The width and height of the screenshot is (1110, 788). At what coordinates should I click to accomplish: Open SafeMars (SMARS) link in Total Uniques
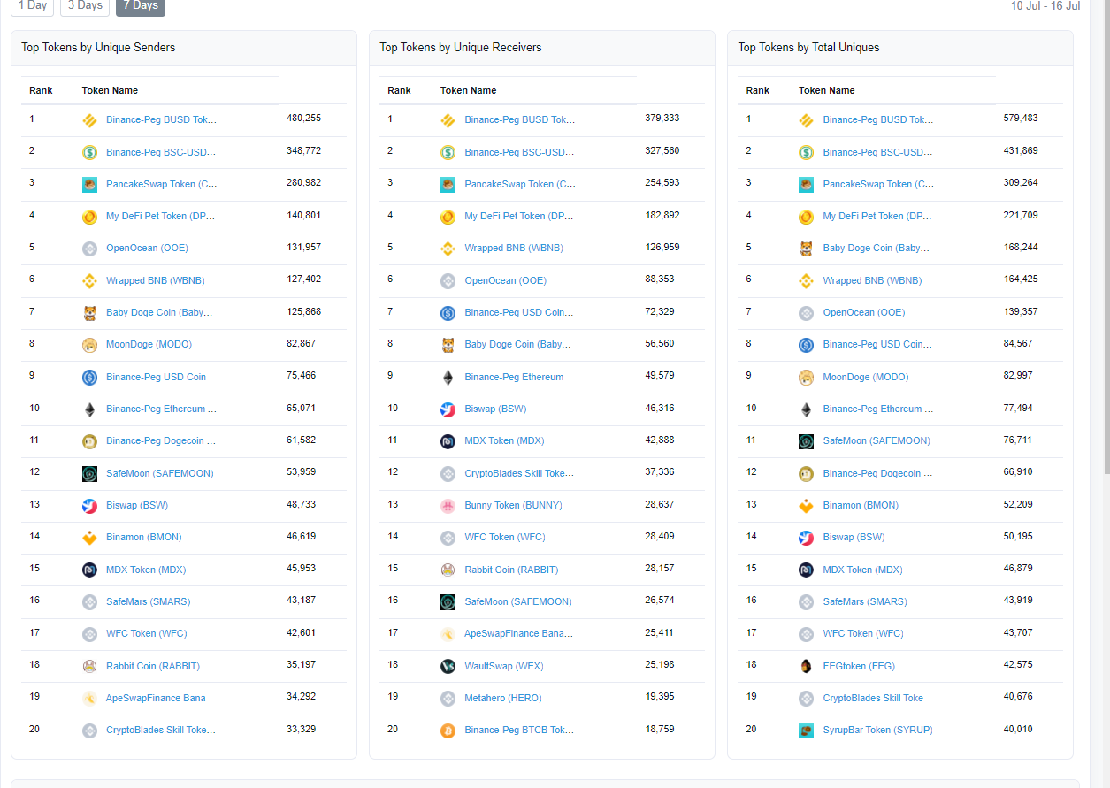click(865, 601)
